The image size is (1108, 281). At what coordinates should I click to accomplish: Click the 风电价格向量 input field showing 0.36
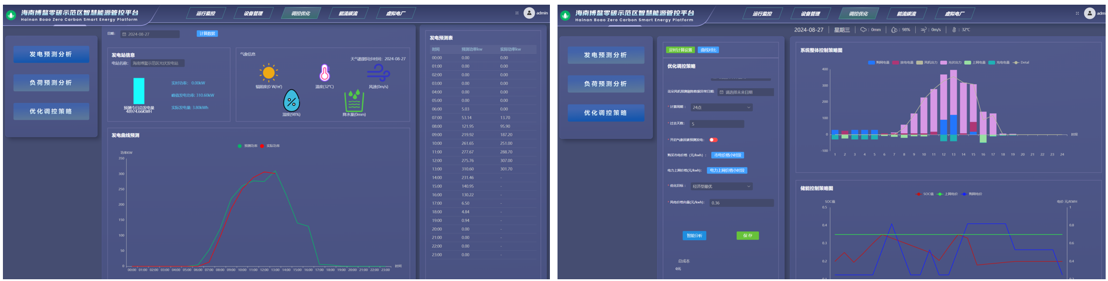[x=741, y=203]
